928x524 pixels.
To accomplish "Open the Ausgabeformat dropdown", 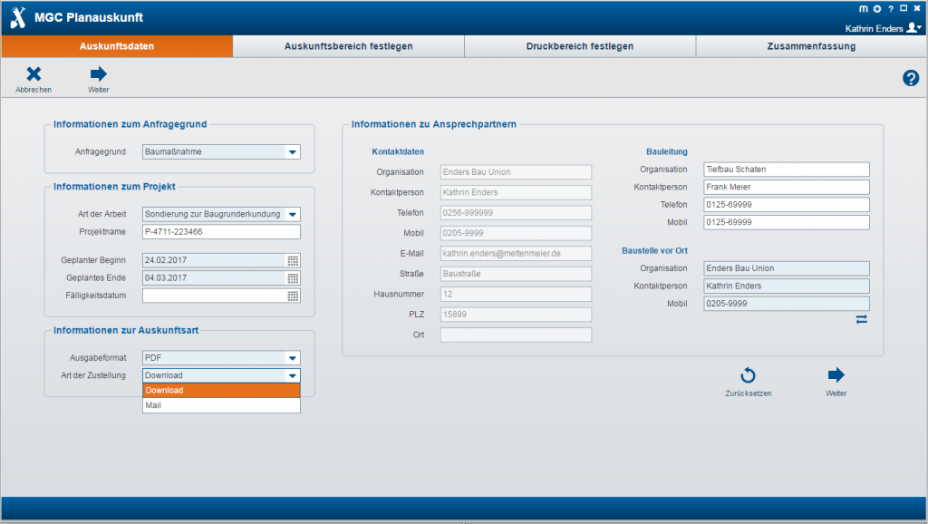I will [292, 358].
